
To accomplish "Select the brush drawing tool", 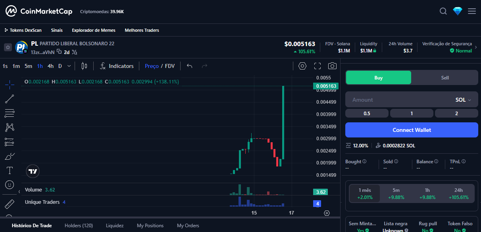I will (10, 156).
